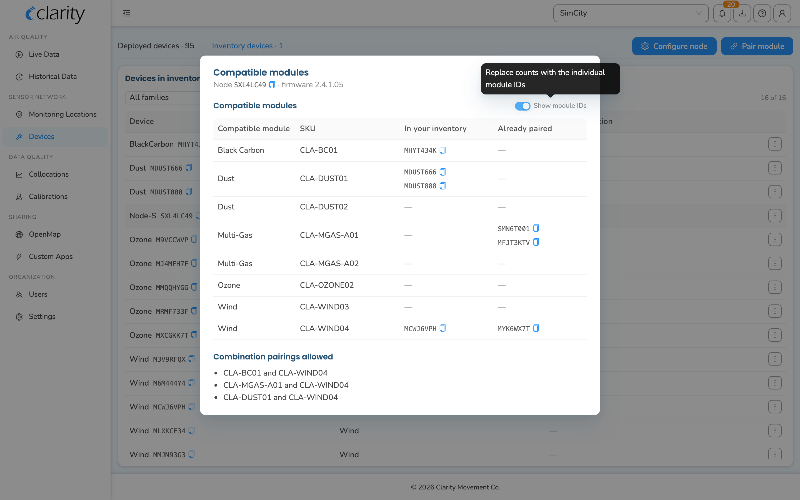This screenshot has width=800, height=500.
Task: Go to Live Data page
Action: pos(55,54)
